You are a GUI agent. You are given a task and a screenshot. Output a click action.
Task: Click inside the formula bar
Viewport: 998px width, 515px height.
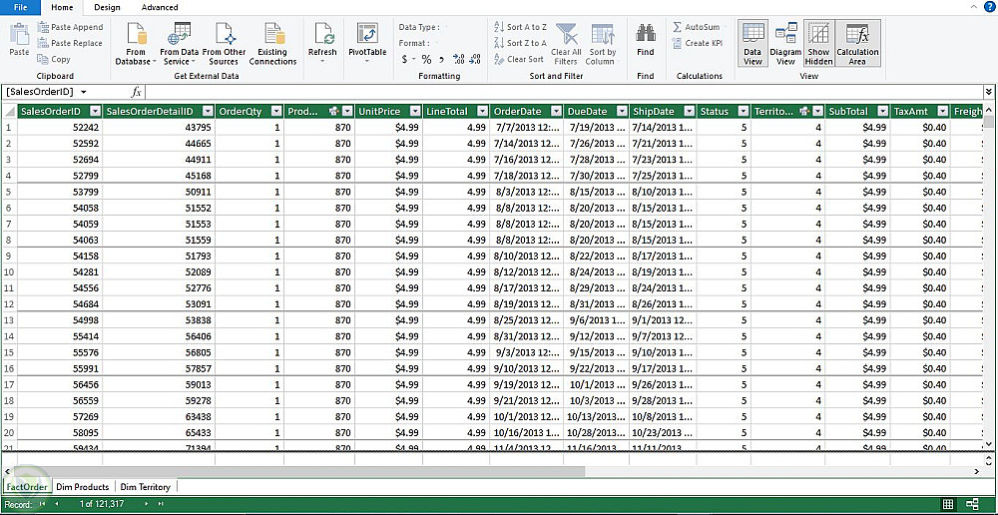[563, 92]
